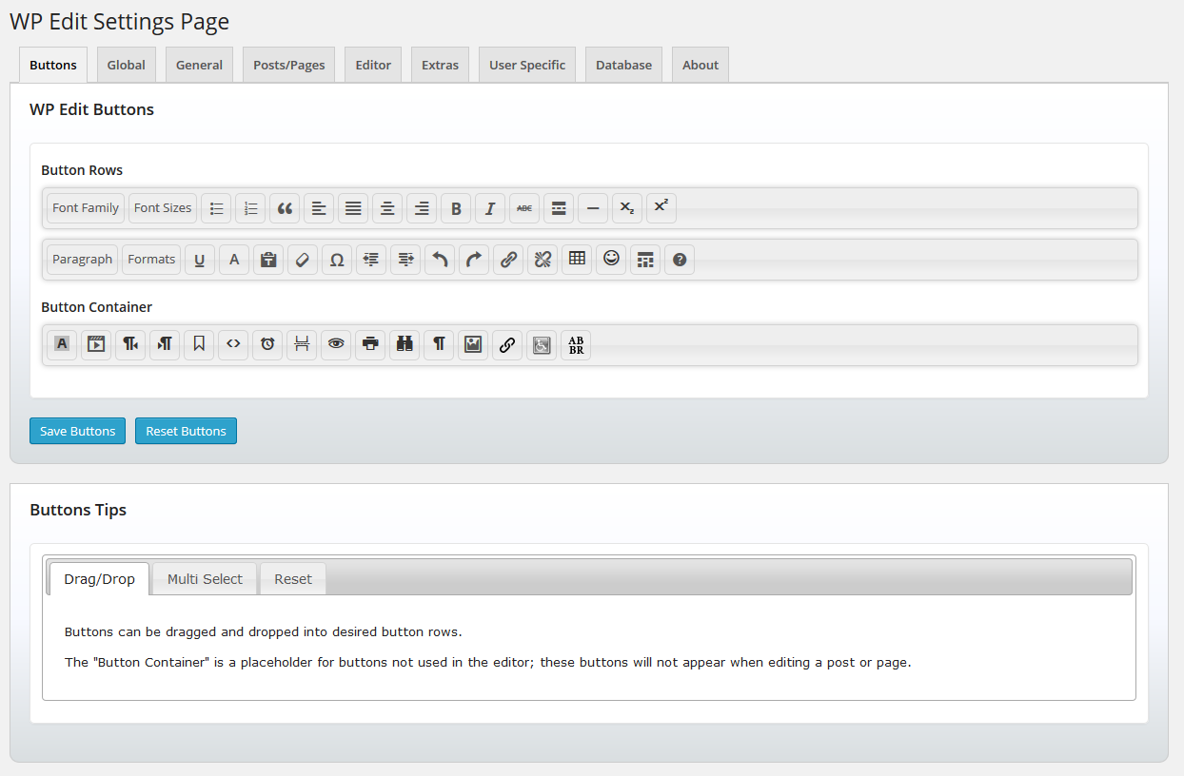Open the General settings tab
The image size is (1184, 776).
tap(199, 65)
